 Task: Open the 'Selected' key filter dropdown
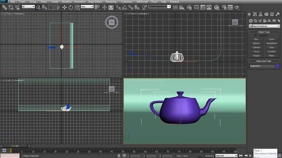pyautogui.click(x=226, y=156)
